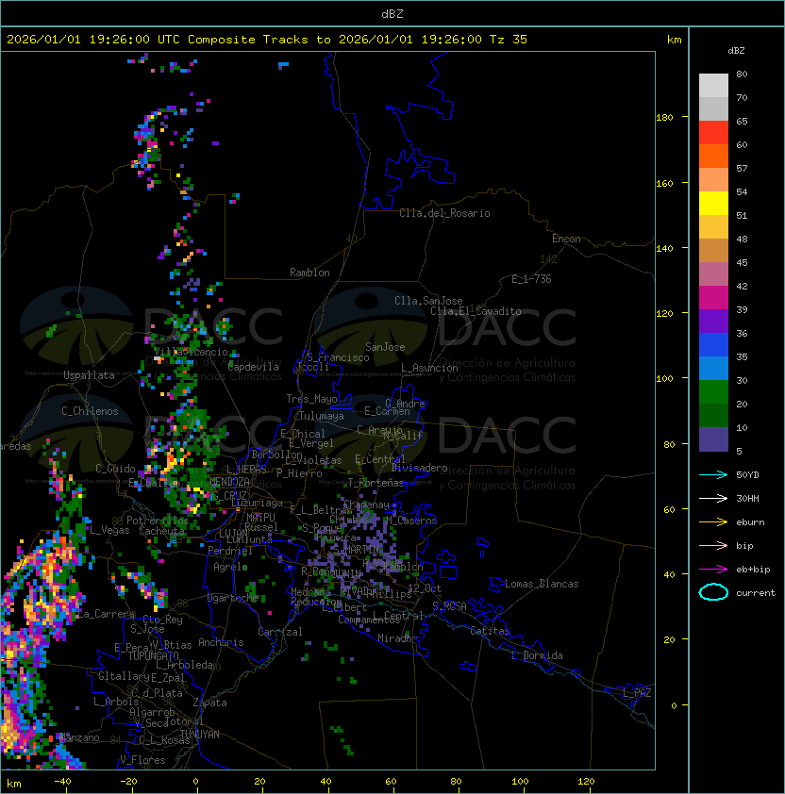Image resolution: width=785 pixels, height=794 pixels.
Task: Click the 'L_Asuncion' place label
Action: [429, 368]
